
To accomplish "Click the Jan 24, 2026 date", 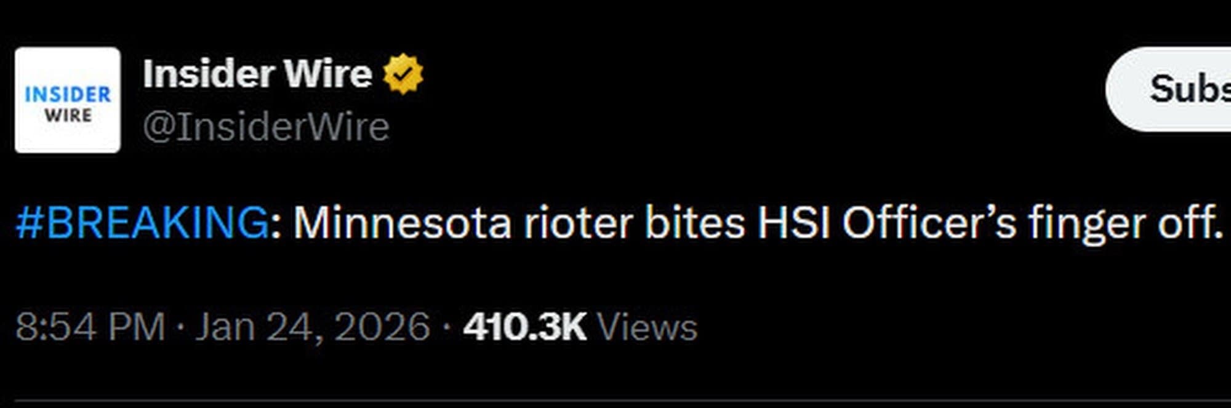I will [x=313, y=326].
